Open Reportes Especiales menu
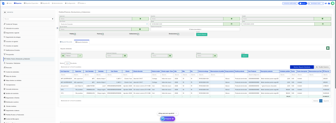 31,3
